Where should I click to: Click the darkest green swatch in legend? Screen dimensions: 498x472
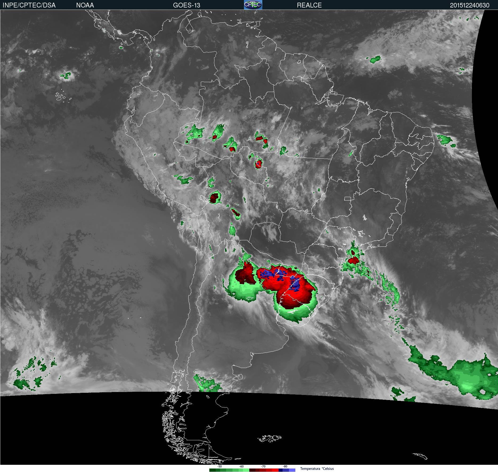click(213, 470)
